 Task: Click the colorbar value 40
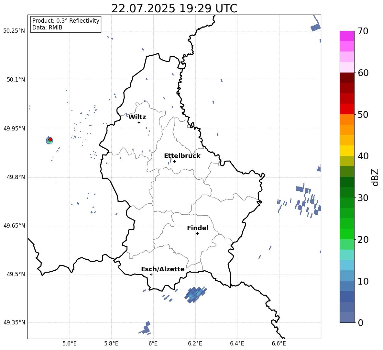(x=363, y=156)
